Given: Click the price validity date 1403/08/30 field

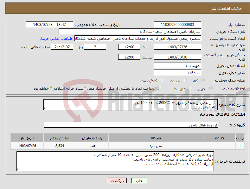Looking at the screenshot, I should click(x=177, y=57).
